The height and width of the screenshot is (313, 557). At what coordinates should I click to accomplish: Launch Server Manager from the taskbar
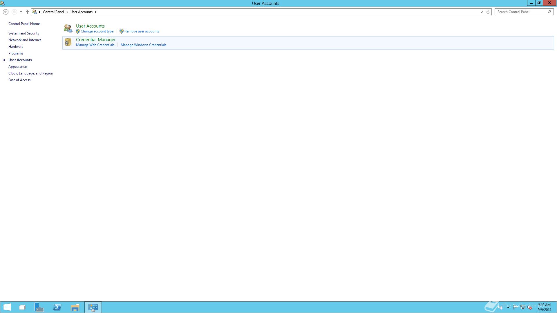click(39, 307)
